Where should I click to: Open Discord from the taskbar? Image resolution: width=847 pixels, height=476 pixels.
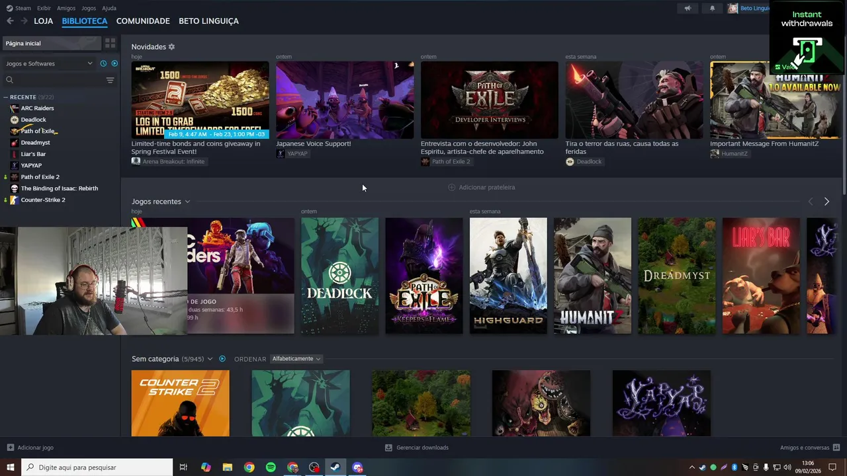tap(357, 467)
